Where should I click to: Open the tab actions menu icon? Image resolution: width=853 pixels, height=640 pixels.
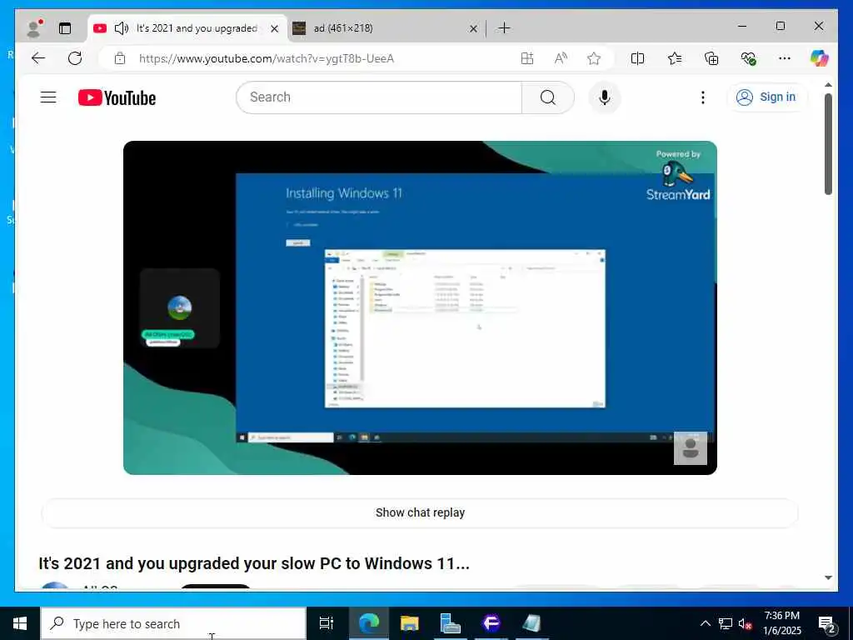pos(65,28)
